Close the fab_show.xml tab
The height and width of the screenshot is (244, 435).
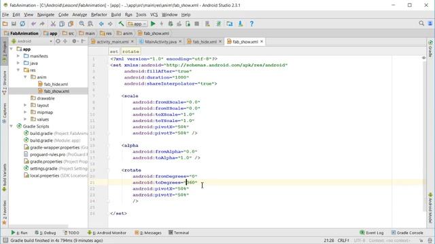pyautogui.click(x=262, y=41)
